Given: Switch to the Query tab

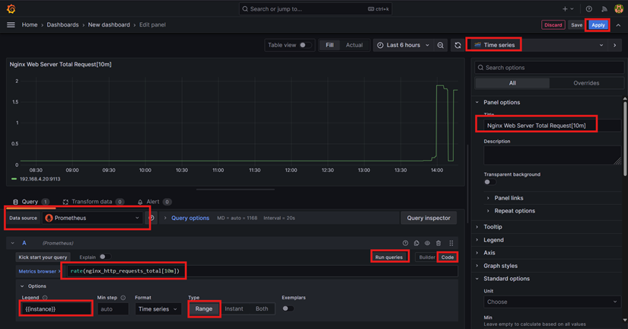Looking at the screenshot, I should click(x=30, y=202).
